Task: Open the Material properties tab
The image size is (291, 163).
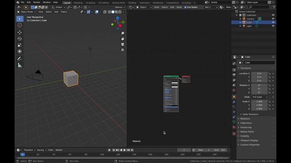Action: [x=234, y=127]
